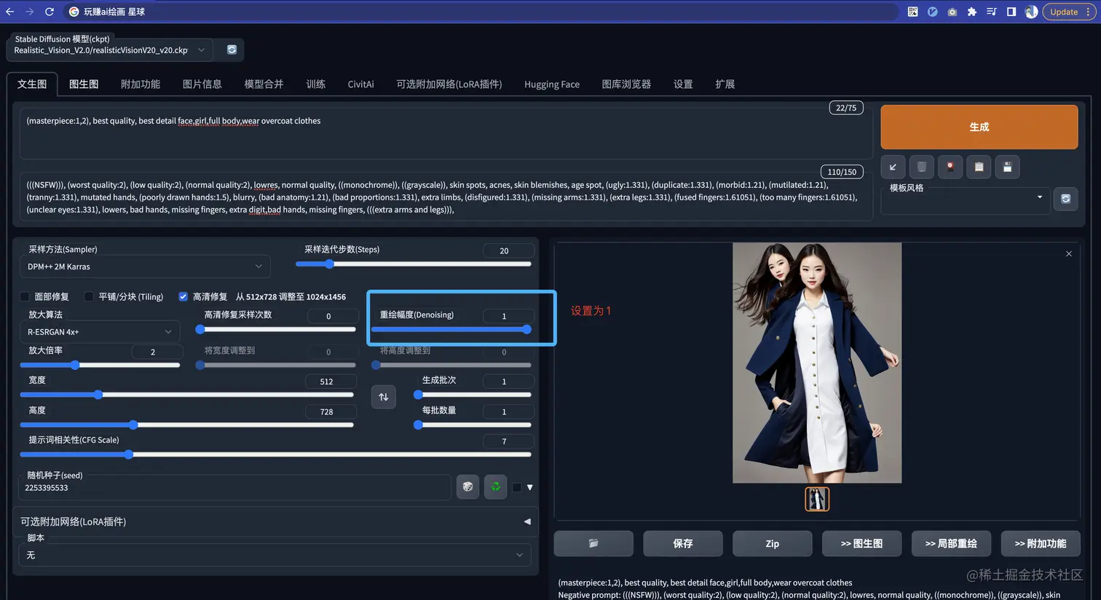Click the blue checkmark extension icon

[x=932, y=12]
